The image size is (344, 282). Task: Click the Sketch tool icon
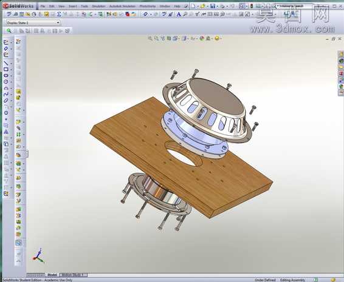6,42
